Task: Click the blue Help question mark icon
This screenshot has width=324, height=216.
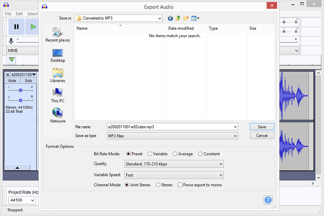Action: 268,200
